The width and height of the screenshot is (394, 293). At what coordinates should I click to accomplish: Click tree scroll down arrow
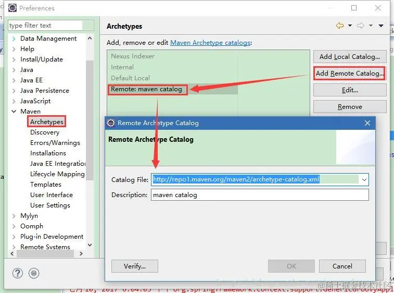pos(90,245)
